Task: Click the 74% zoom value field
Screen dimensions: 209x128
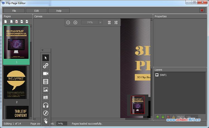Action: (x=90, y=22)
